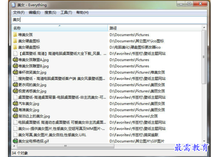Image resolution: width=211 pixels, height=157 pixels.
Task: Click JPG icon of 海滩美女.jpg
Action: tap(15, 110)
